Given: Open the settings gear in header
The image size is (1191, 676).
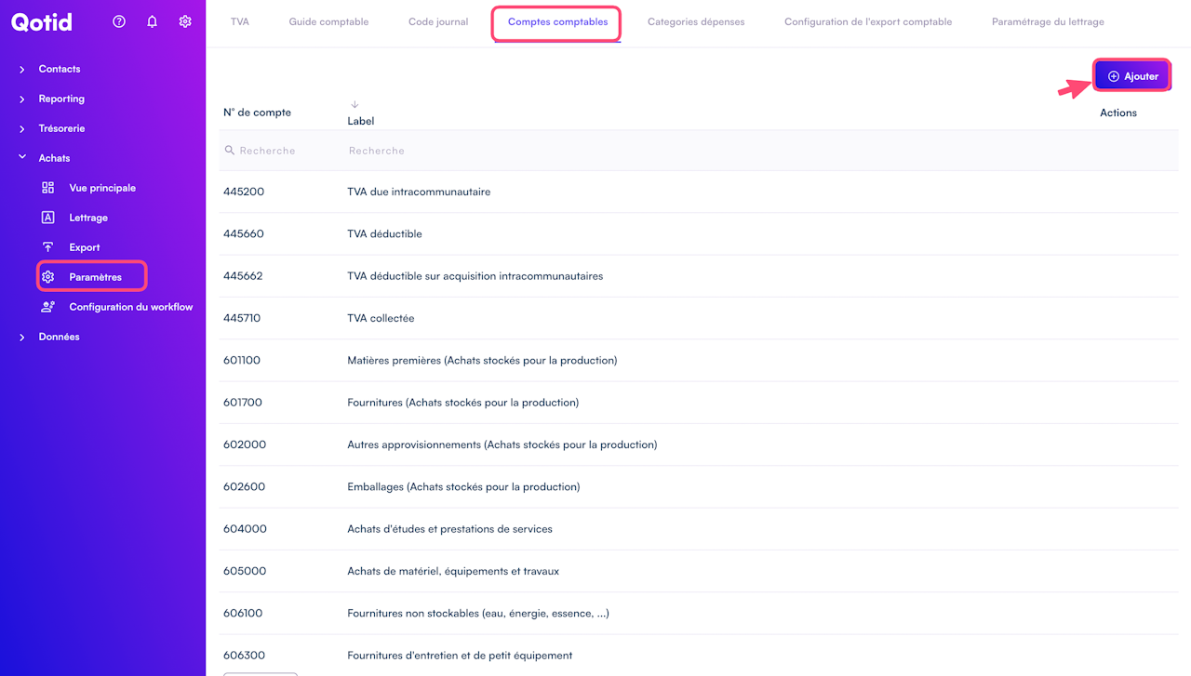Looking at the screenshot, I should pos(185,21).
